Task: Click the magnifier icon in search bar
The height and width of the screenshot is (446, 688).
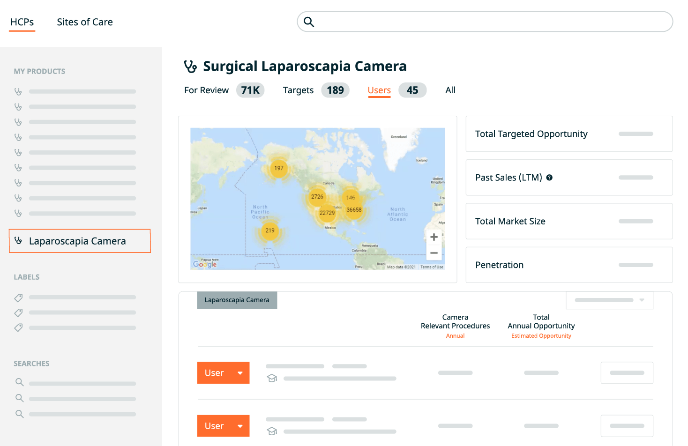Action: pos(309,22)
